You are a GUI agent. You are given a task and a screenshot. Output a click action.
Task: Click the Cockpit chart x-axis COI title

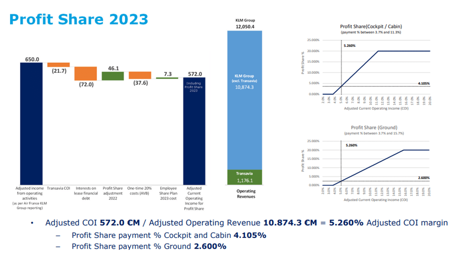(x=376, y=108)
